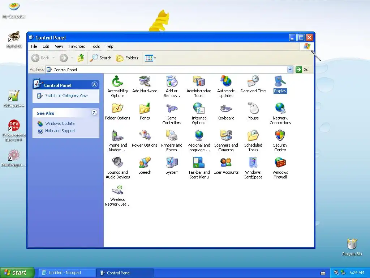Select Security Center shield icon
This screenshot has width=370, height=278.
(280, 136)
